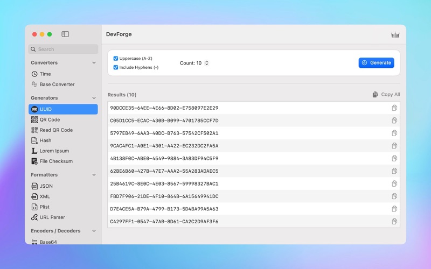Click the Lorem Ipsum L icon
This screenshot has width=431, height=269.
(x=34, y=151)
